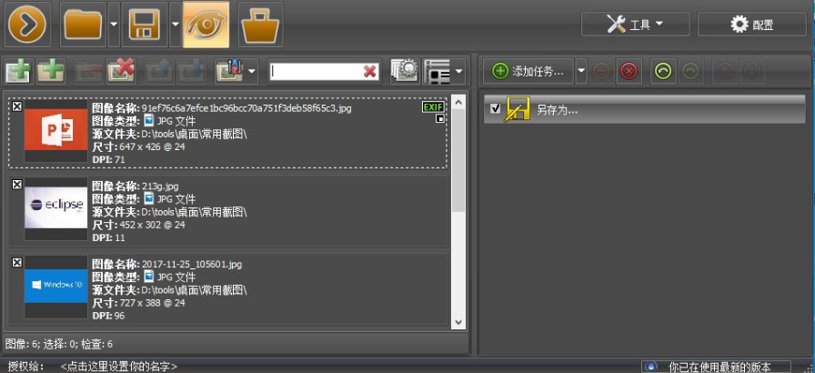The width and height of the screenshot is (815, 373).
Task: Click the green circle collapse tasks icon
Action: tap(663, 71)
